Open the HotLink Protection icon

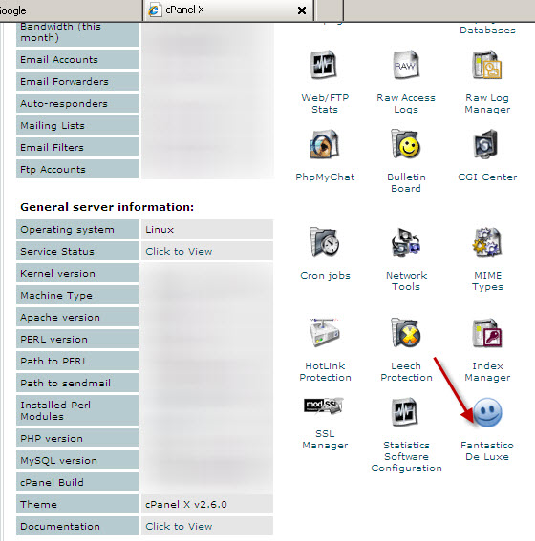tap(324, 332)
